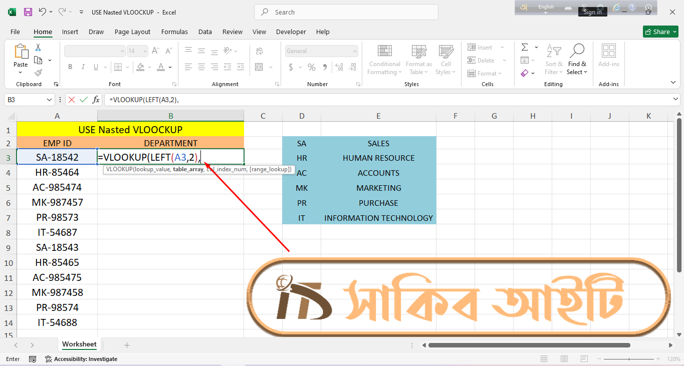The height and width of the screenshot is (366, 684).
Task: Cancel formula entry with the X icon
Action: [72, 100]
